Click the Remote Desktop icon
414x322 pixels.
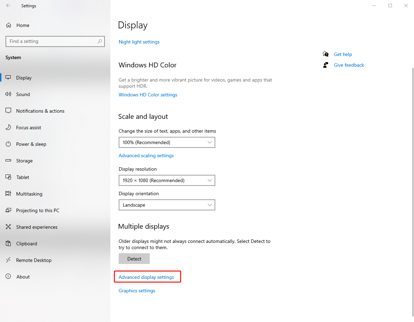pyautogui.click(x=9, y=260)
